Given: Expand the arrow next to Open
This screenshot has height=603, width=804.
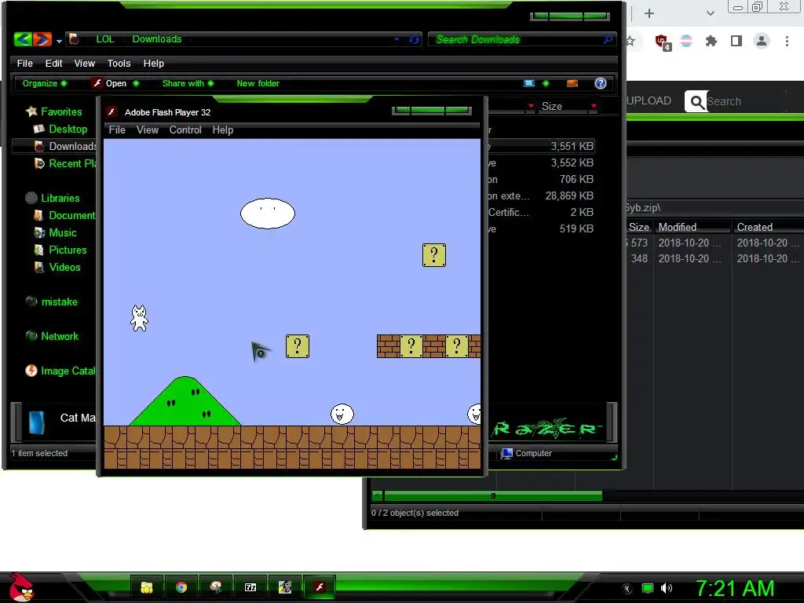Looking at the screenshot, I should [136, 83].
